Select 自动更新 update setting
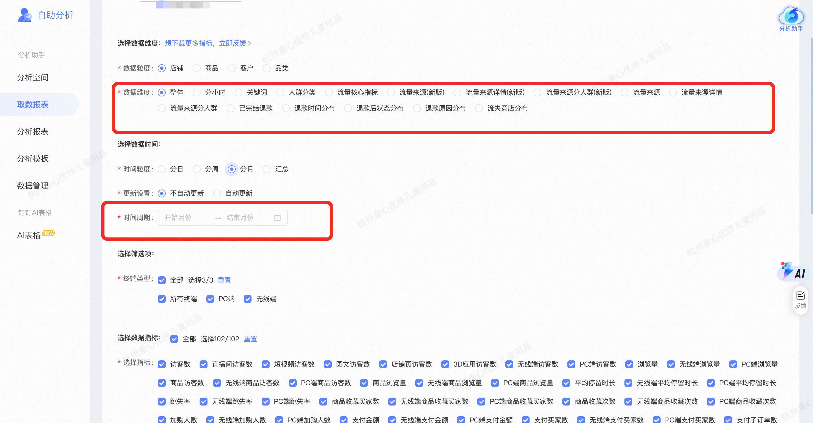The height and width of the screenshot is (423, 813). coord(217,193)
